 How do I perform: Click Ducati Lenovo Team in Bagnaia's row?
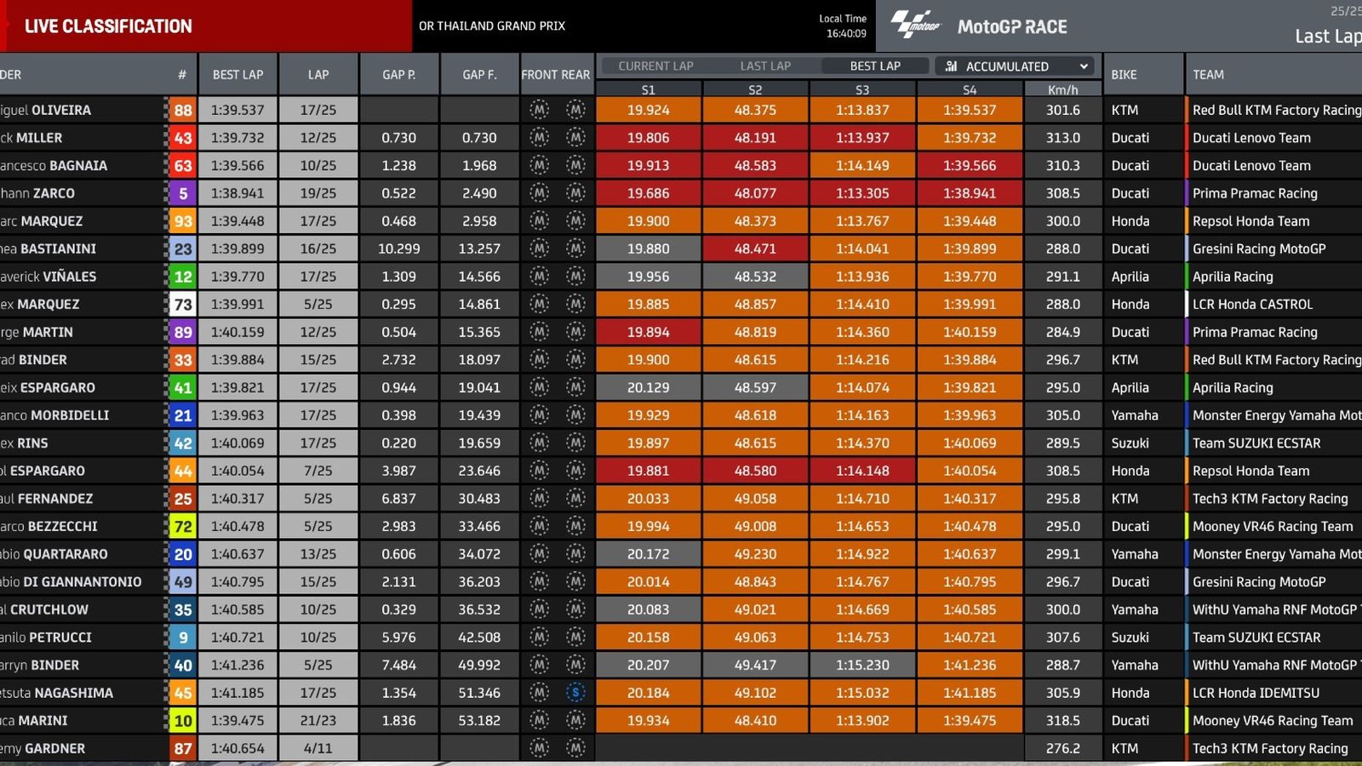(x=1251, y=166)
